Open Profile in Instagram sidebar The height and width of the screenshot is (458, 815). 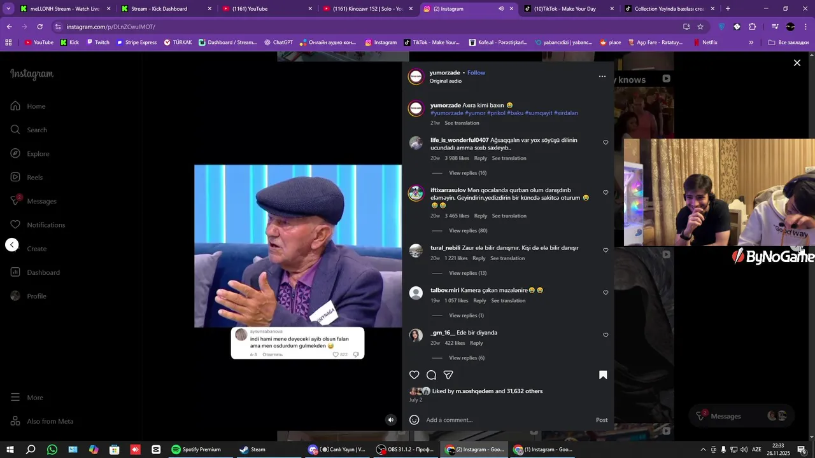[x=29, y=296]
